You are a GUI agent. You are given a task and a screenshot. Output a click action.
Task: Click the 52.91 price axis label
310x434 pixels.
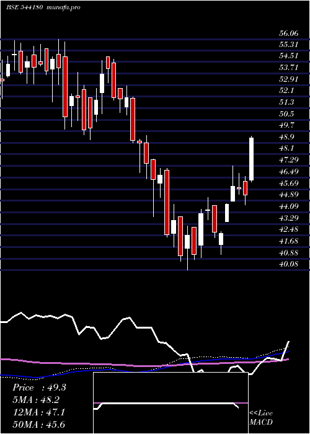(x=289, y=79)
